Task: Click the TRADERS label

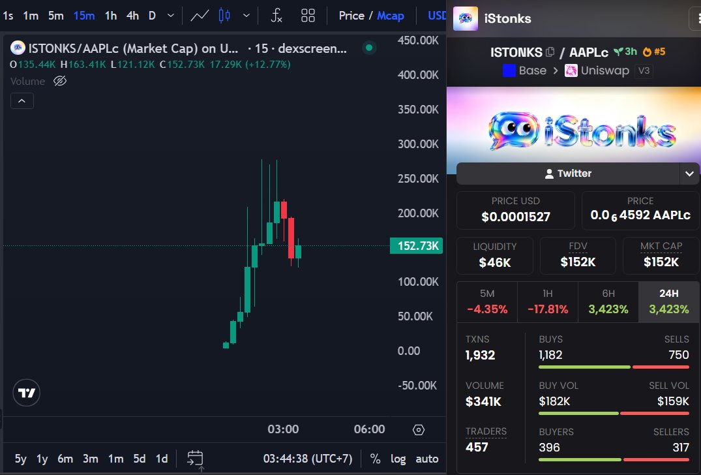Action: (486, 432)
